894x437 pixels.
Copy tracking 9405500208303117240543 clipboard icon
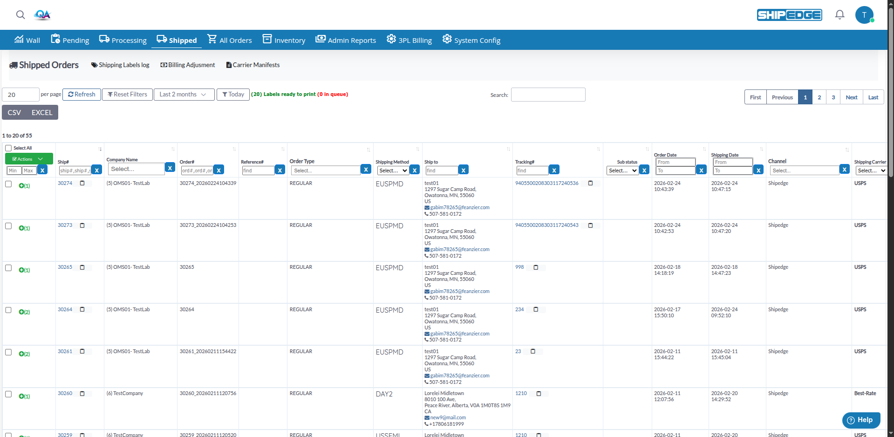[x=590, y=225]
